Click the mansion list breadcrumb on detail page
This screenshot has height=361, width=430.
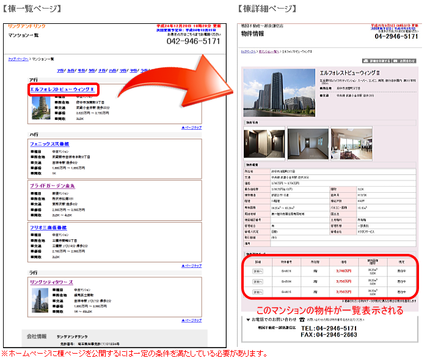(x=269, y=51)
